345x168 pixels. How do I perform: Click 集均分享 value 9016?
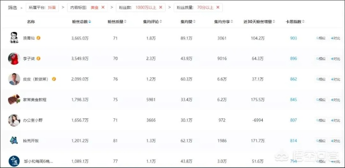point(222,59)
